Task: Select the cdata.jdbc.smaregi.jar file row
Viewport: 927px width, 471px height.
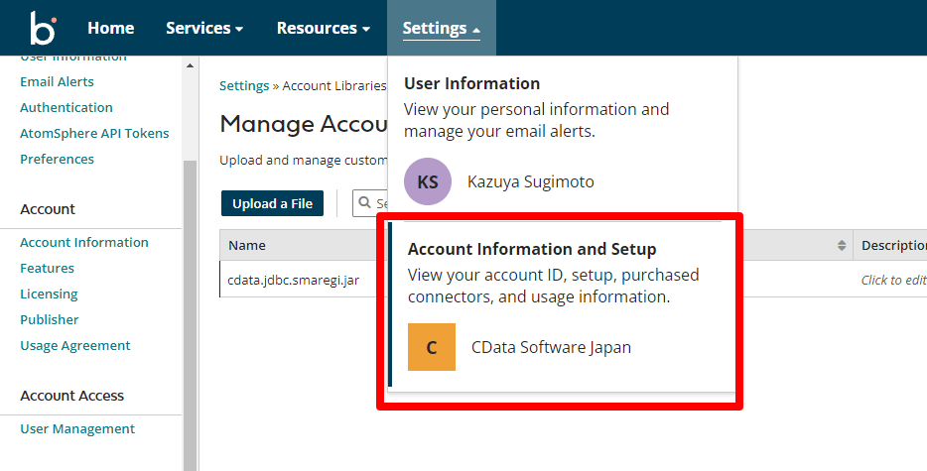Action: [294, 280]
